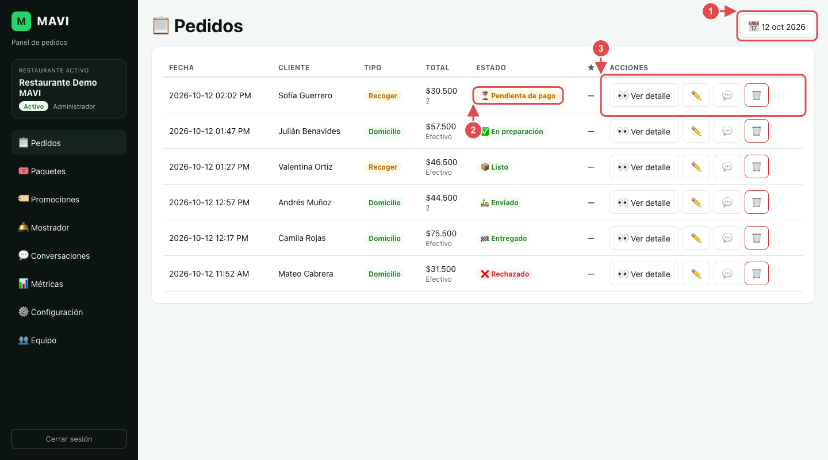Image resolution: width=828 pixels, height=460 pixels.
Task: Click the green MAVI logo icon
Action: pyautogui.click(x=21, y=21)
